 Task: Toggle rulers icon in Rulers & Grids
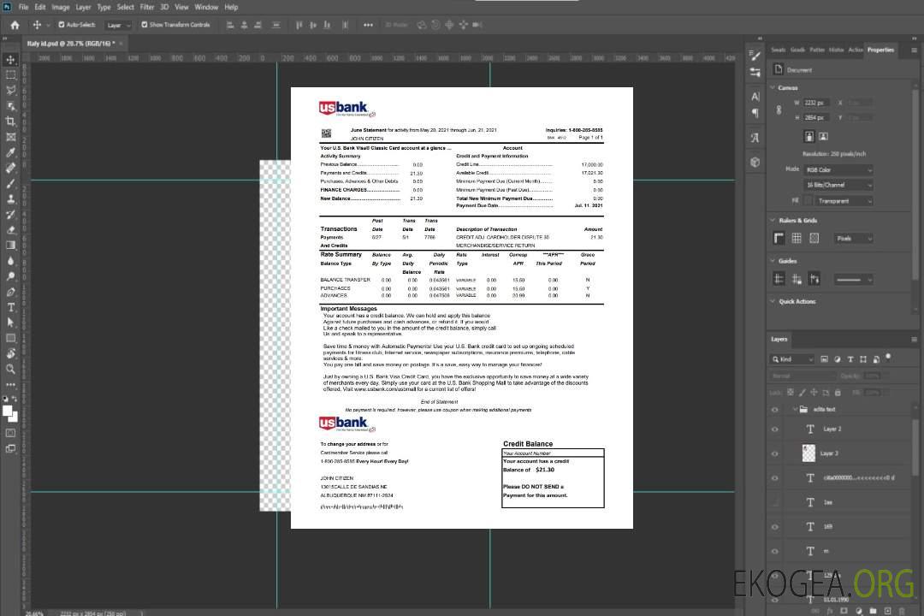(x=779, y=238)
